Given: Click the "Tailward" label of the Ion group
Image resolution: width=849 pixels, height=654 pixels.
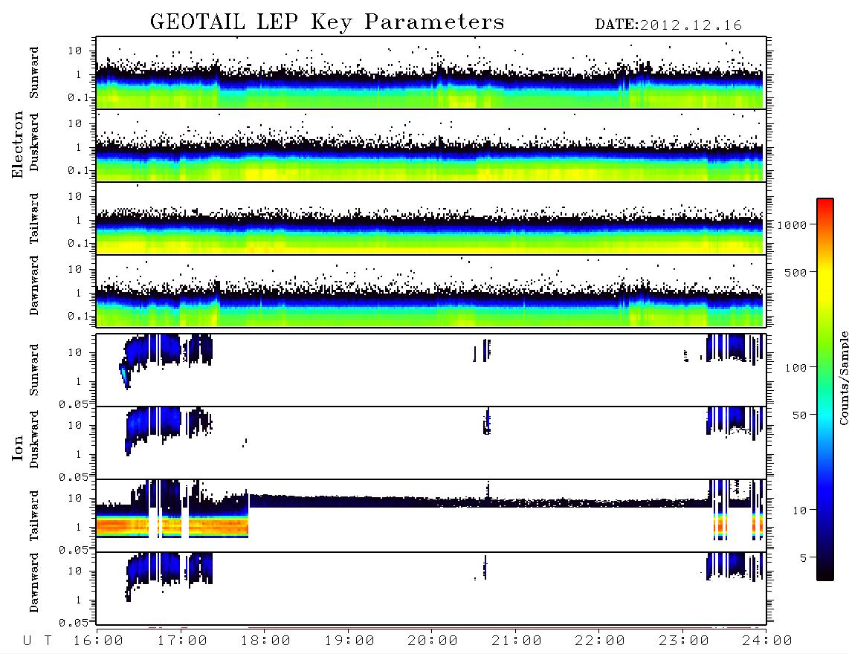Looking at the screenshot, I should 34,516.
